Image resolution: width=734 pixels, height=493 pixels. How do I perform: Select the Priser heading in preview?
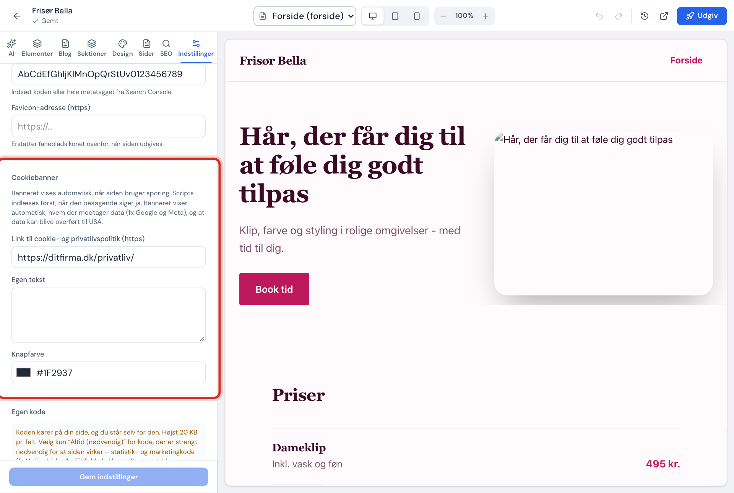[298, 395]
